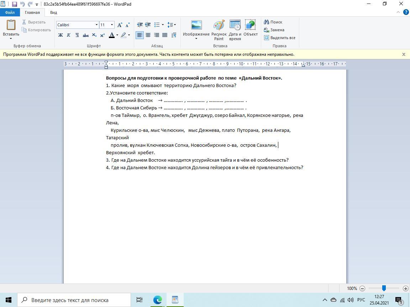Center the text alignment

(x=148, y=35)
